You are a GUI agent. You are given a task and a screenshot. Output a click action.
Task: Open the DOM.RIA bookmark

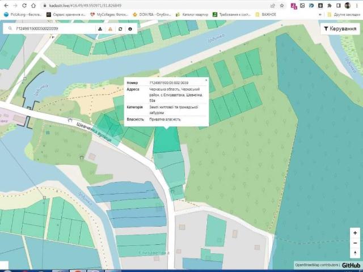point(152,14)
